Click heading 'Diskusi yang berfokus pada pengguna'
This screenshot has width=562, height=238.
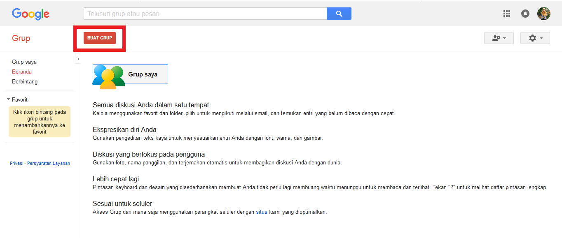(x=149, y=155)
